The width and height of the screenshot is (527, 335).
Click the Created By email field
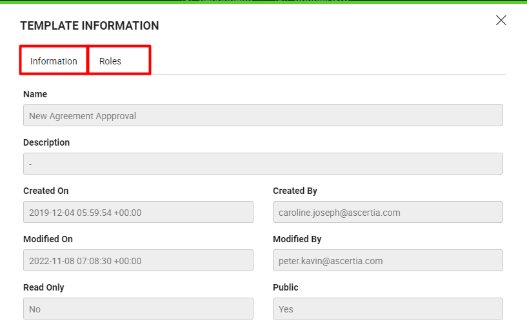point(387,212)
